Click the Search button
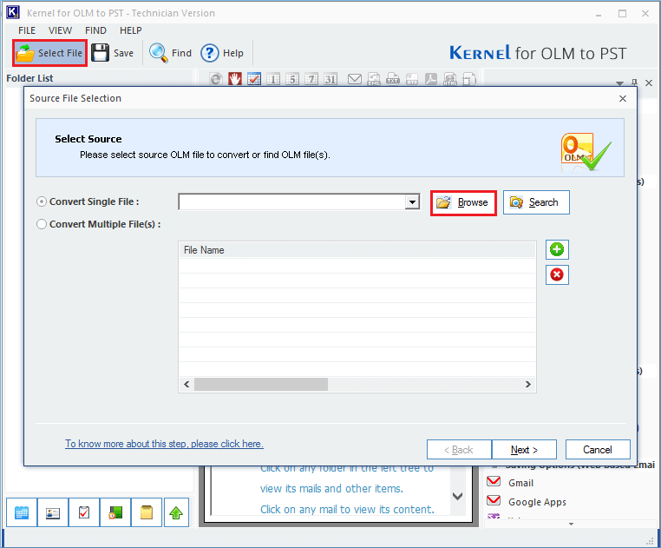The width and height of the screenshot is (661, 548). tap(536, 202)
